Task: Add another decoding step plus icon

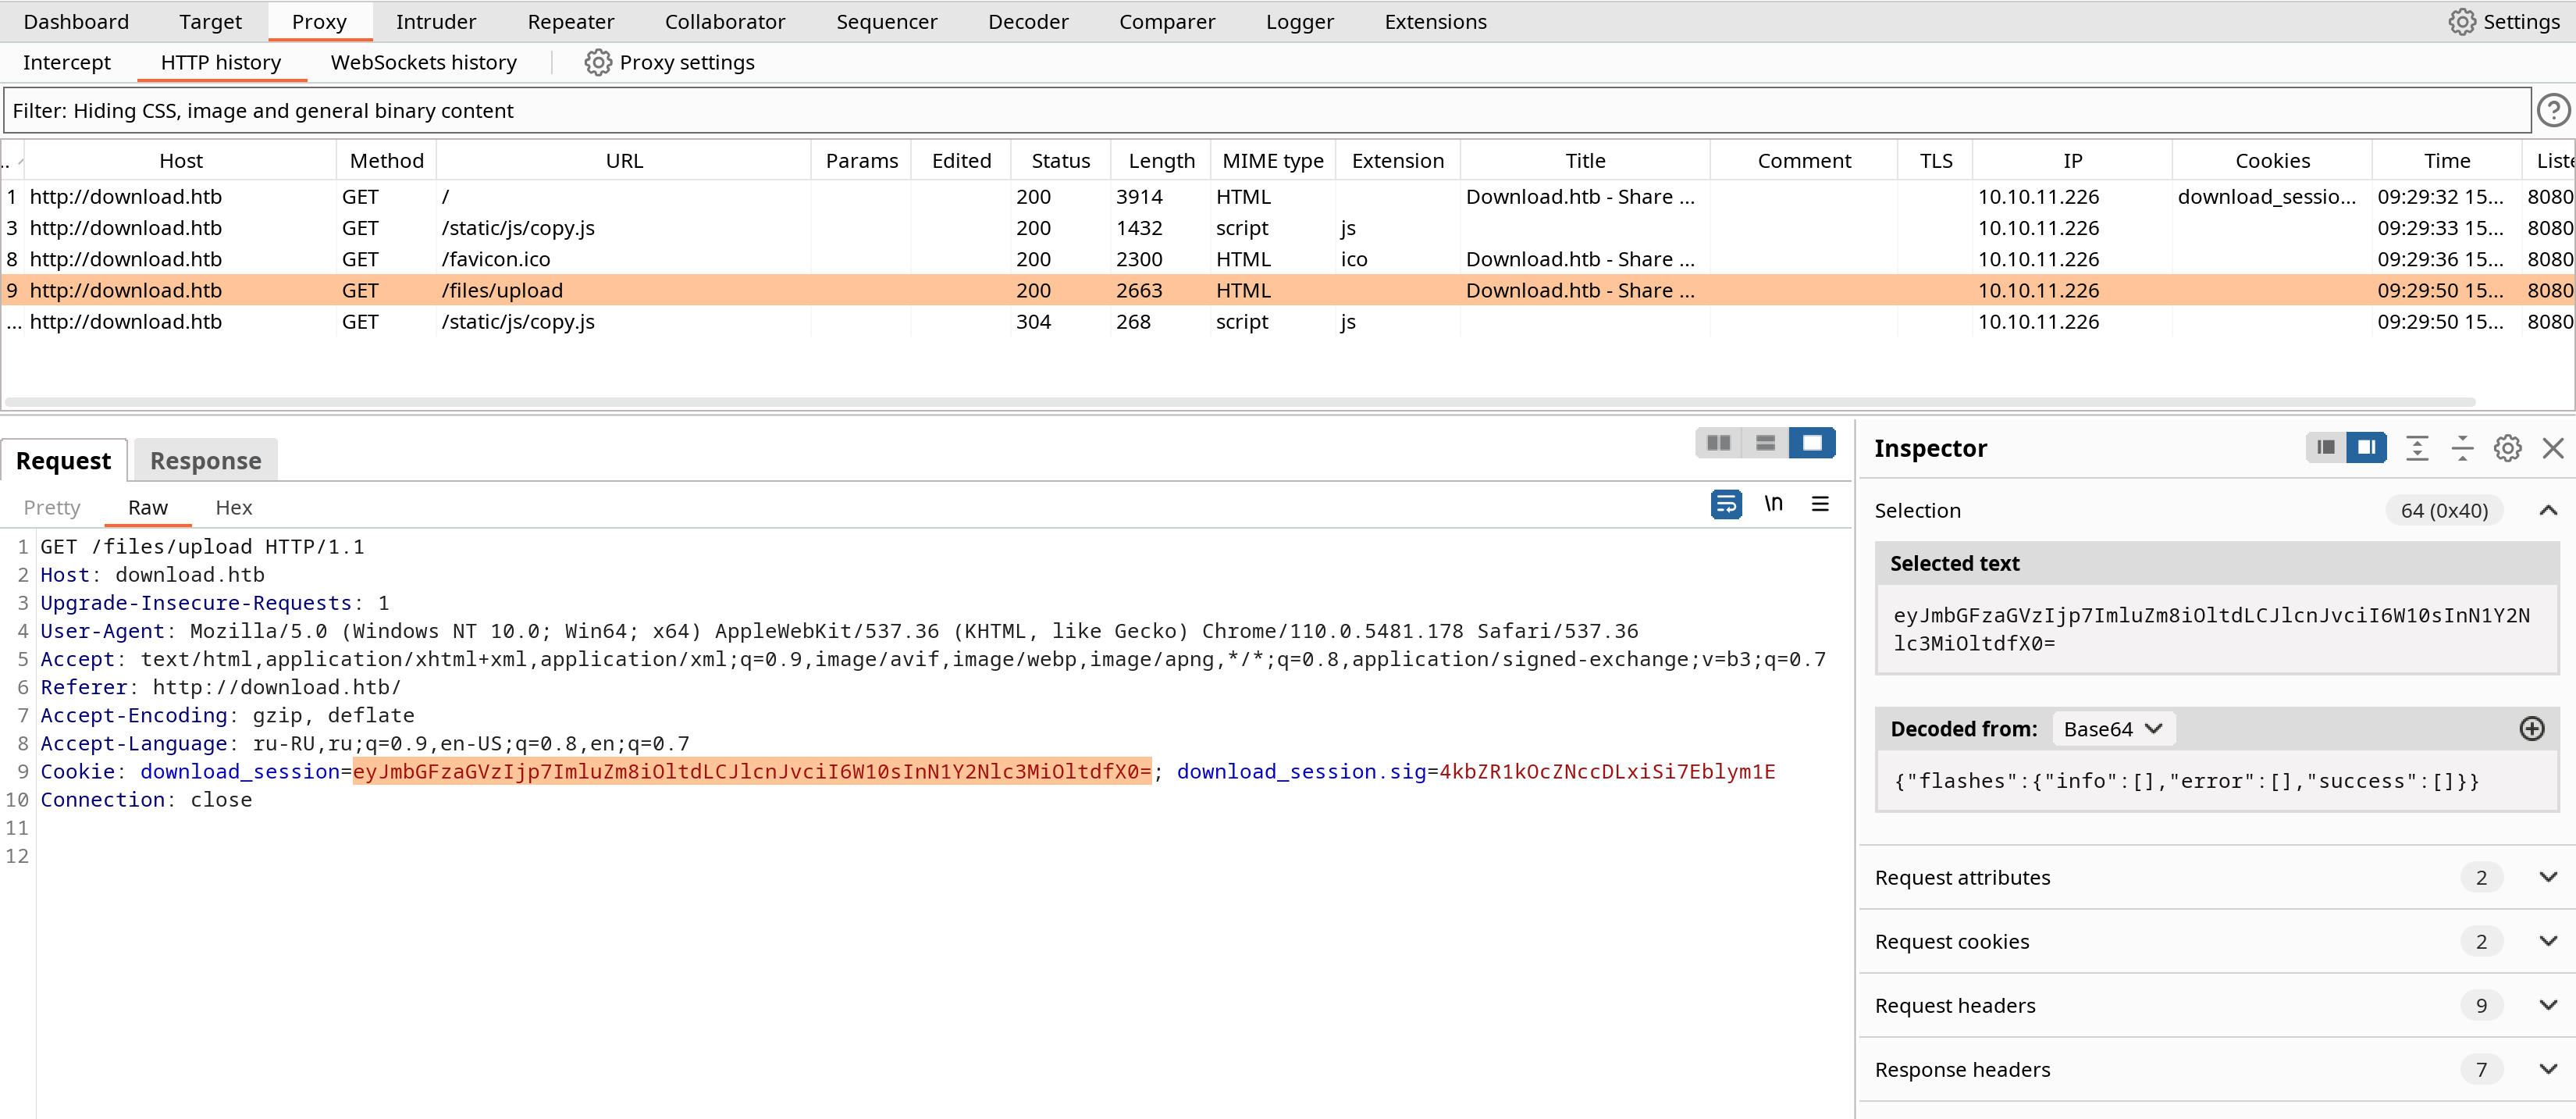Action: click(2532, 729)
